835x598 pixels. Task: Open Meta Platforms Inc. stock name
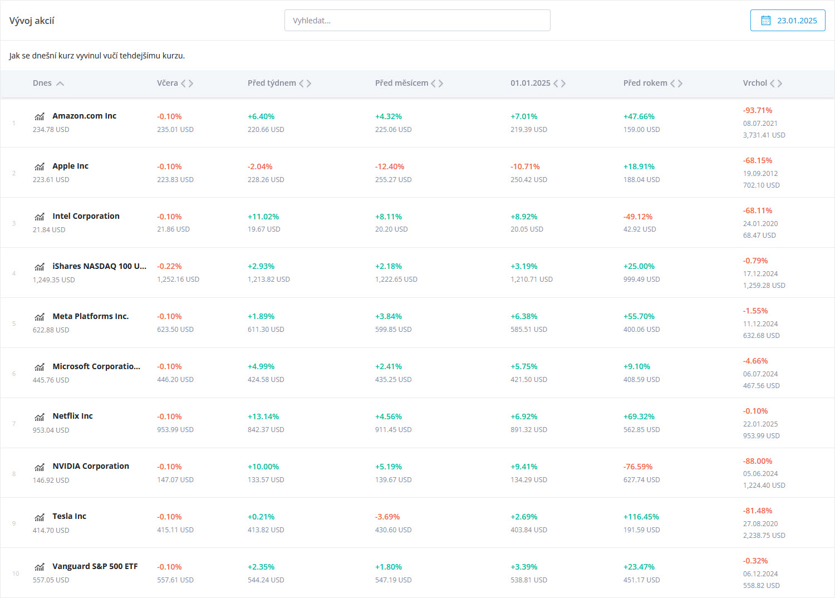point(91,316)
